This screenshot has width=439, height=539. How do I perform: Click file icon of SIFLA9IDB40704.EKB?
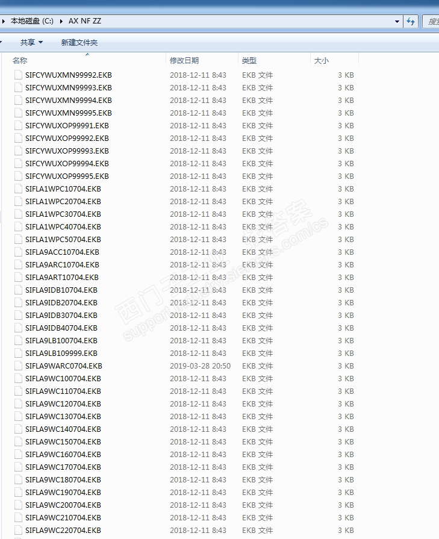tap(19, 328)
